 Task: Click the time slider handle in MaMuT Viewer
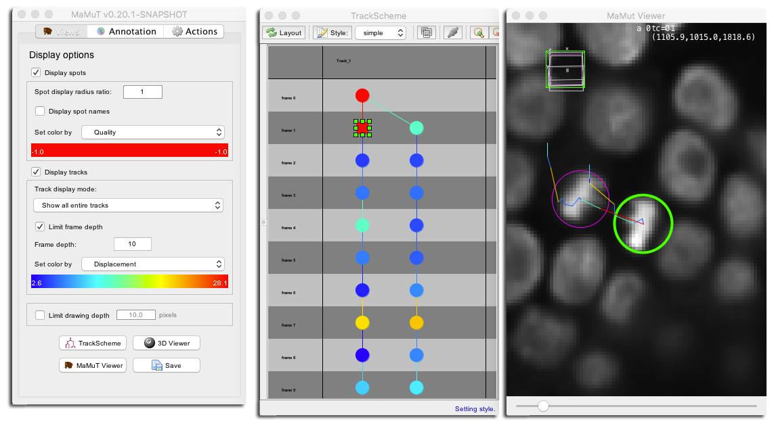543,406
